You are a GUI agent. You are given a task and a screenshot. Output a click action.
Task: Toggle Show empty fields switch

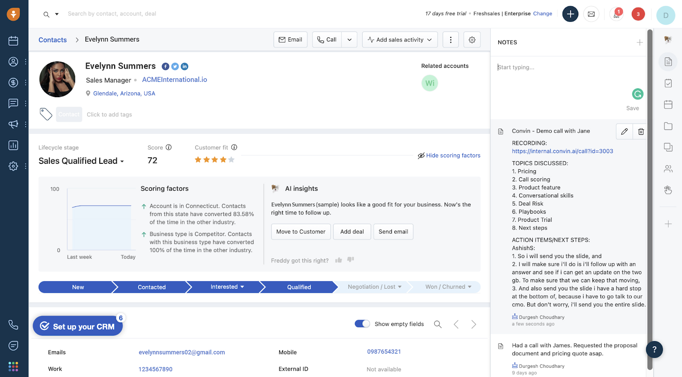click(362, 324)
